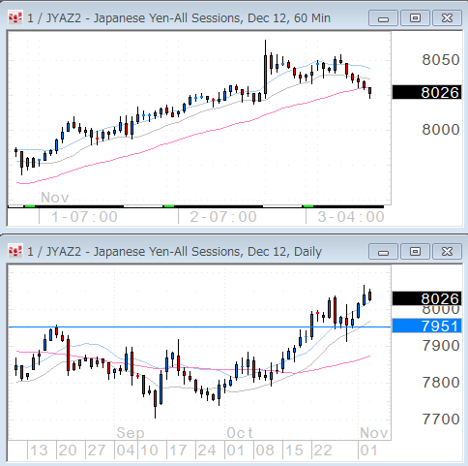Screen dimensions: 468x466
Task: Minimize the 60 Min chart window
Action: (x=383, y=18)
